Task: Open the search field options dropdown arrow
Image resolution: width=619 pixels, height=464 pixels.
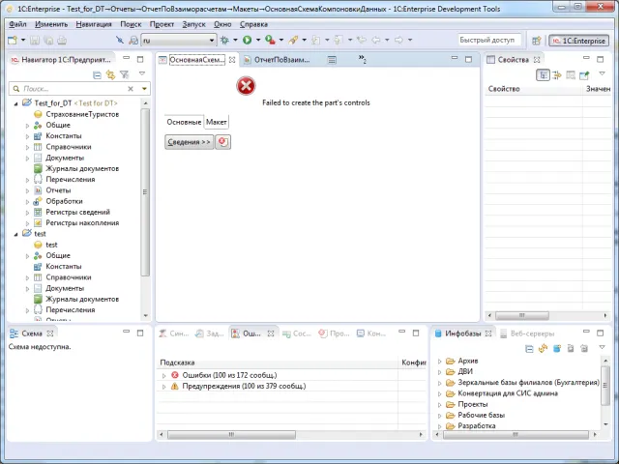Action: pyautogui.click(x=144, y=89)
